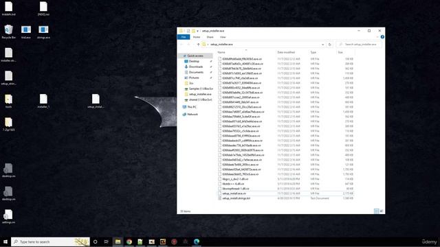The image size is (440, 247).
Task: Open the Windows Start menu
Action: click(x=5, y=242)
